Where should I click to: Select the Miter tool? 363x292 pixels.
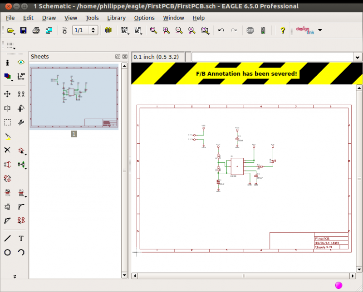[21, 207]
